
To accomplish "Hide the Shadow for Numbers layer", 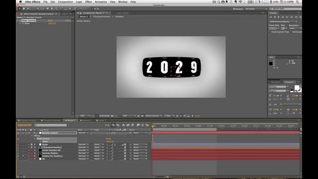I will click(x=18, y=156).
